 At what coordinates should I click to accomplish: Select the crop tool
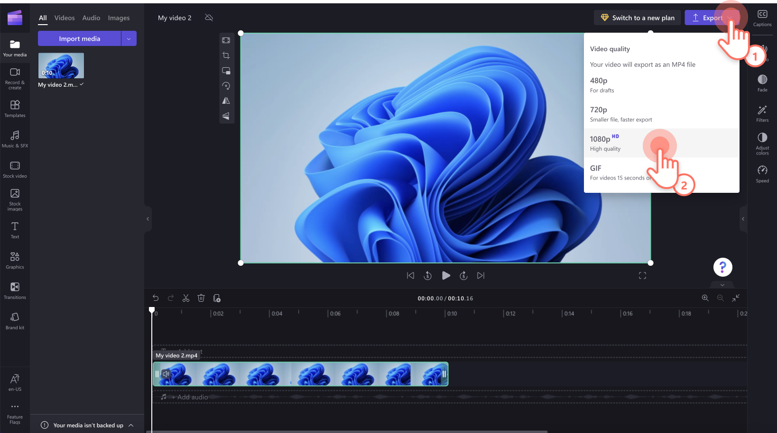[x=226, y=55]
